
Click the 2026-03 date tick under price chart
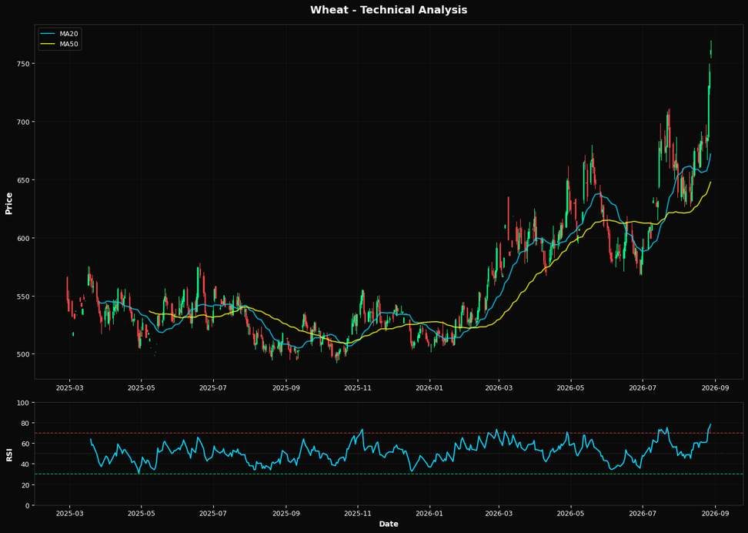[x=499, y=387]
